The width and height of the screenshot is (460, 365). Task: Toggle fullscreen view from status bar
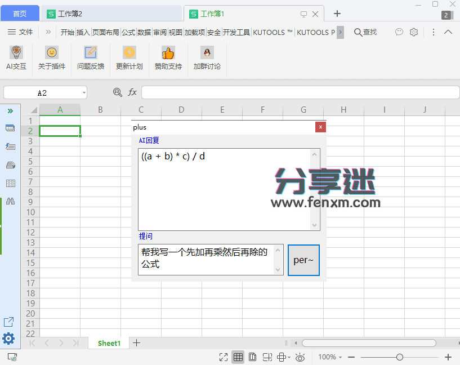click(x=224, y=357)
